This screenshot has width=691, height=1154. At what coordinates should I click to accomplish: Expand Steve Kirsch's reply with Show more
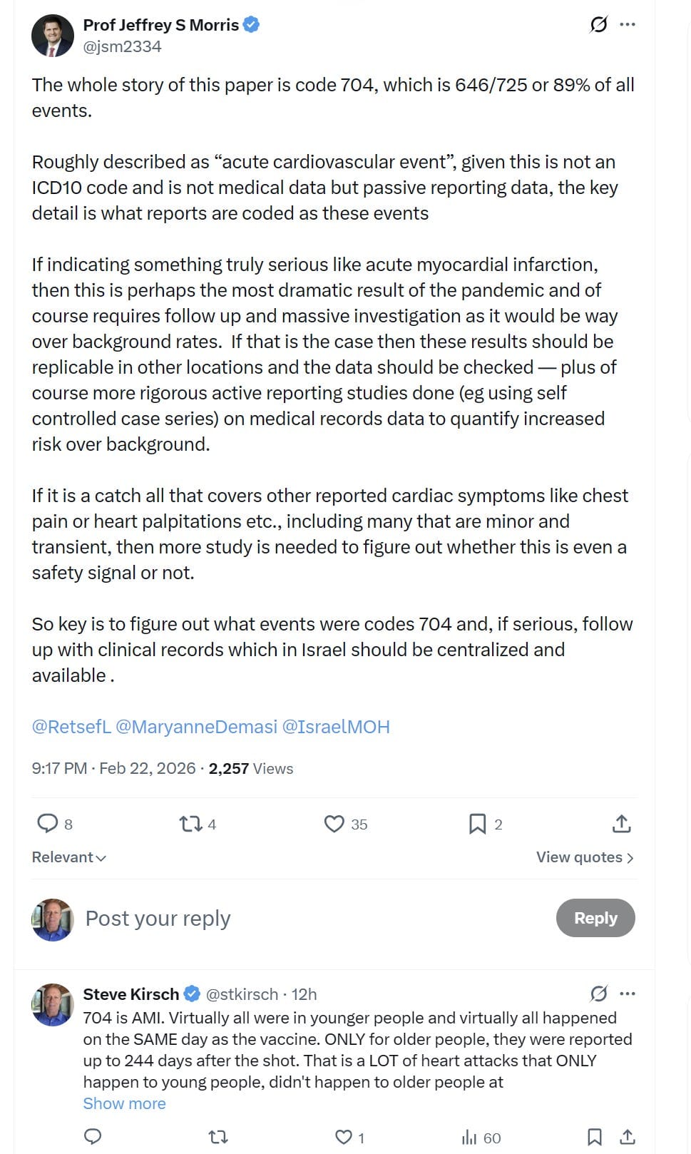pos(124,1103)
